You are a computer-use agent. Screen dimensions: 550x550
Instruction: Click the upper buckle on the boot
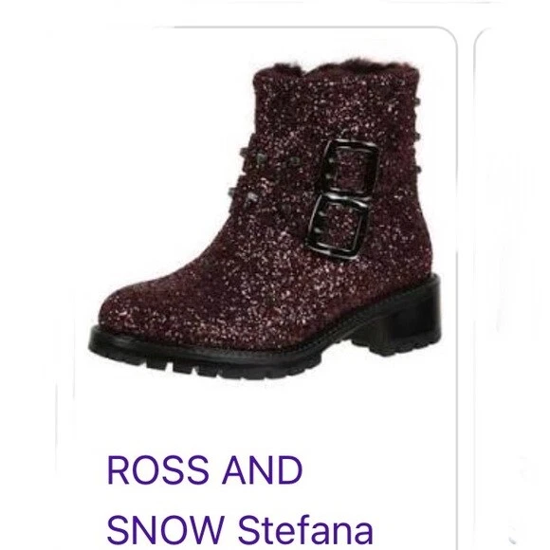point(350,166)
